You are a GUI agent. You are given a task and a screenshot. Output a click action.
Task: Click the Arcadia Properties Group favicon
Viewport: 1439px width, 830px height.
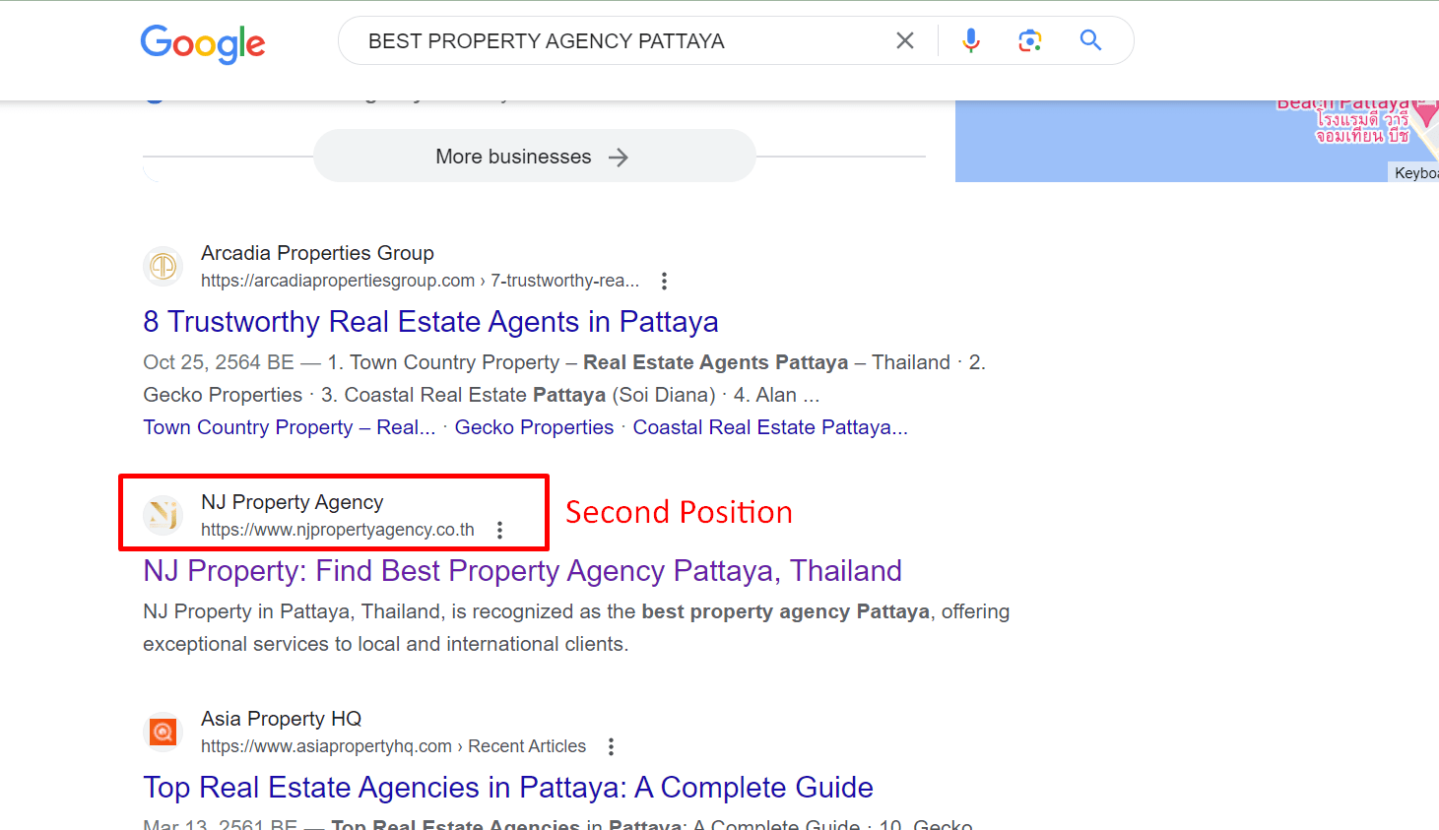[x=164, y=266]
